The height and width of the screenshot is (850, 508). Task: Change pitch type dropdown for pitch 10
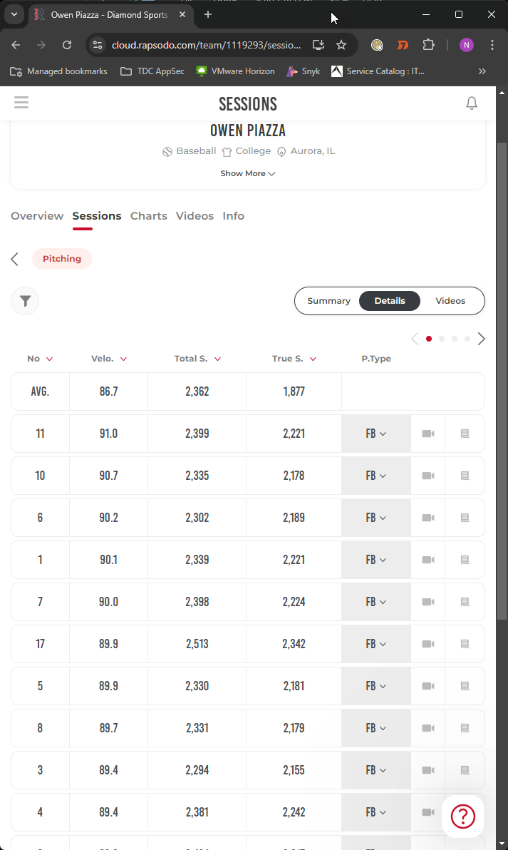[x=375, y=476]
